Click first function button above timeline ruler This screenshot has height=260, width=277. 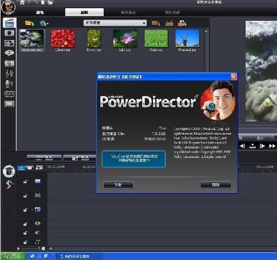[44, 158]
